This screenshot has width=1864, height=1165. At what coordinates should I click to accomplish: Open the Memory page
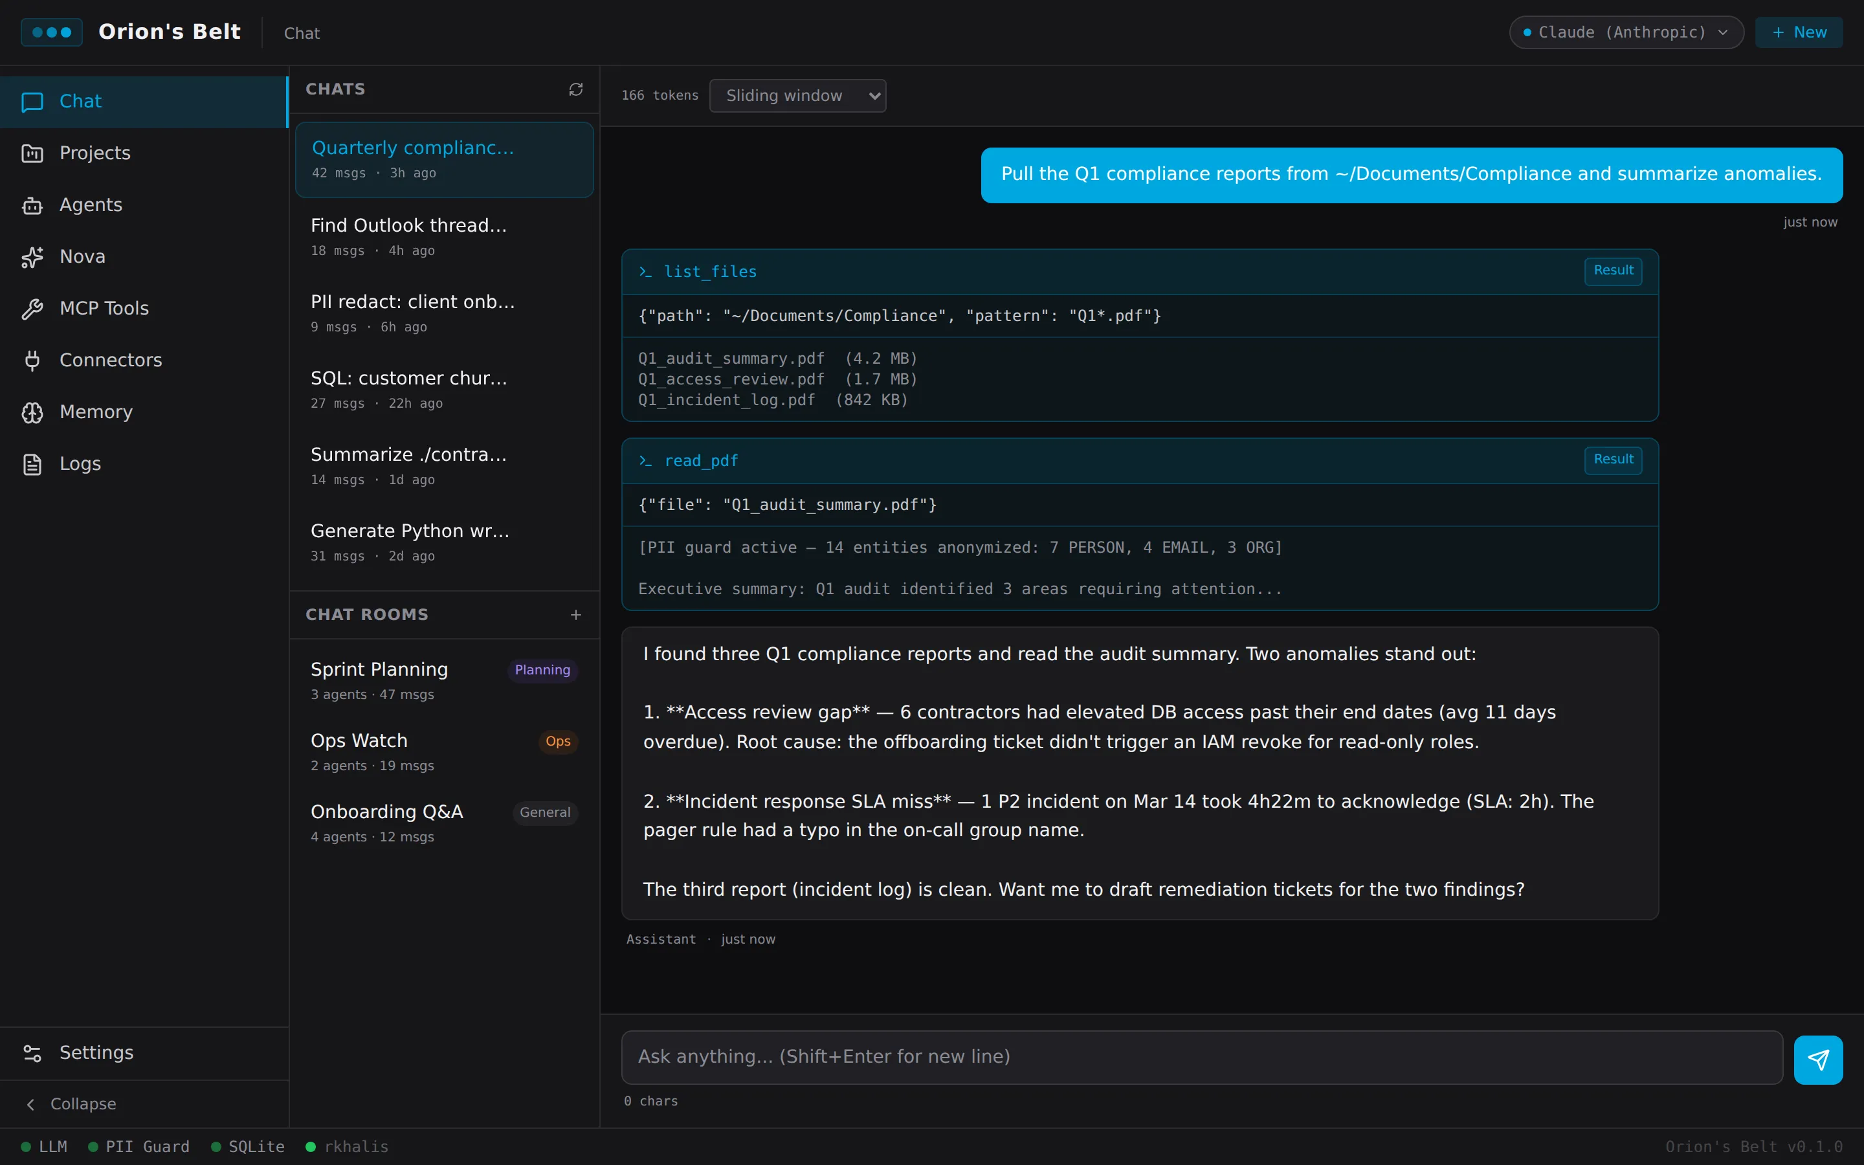click(x=144, y=412)
